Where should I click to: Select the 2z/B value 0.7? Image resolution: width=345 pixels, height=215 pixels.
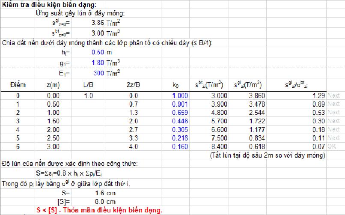click(134, 104)
